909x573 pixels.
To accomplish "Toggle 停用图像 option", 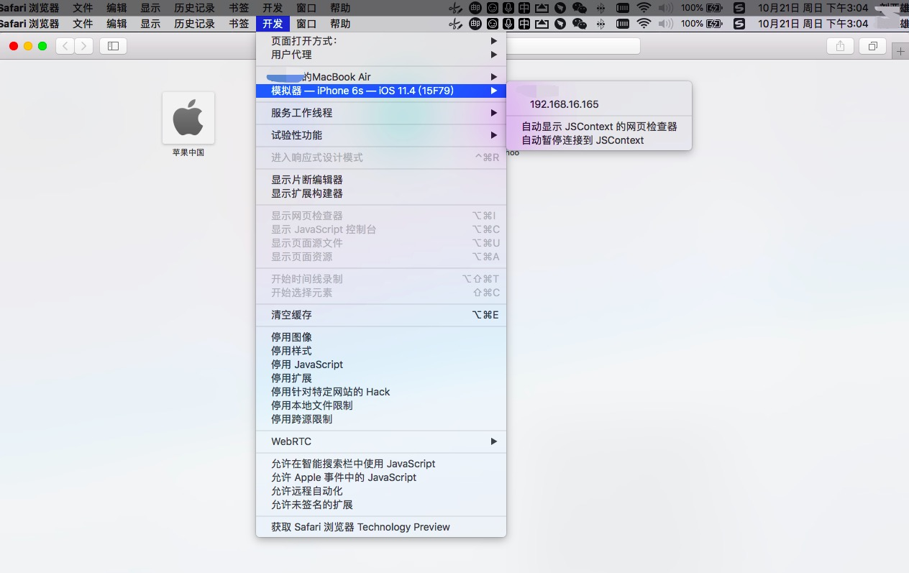I will click(381, 337).
